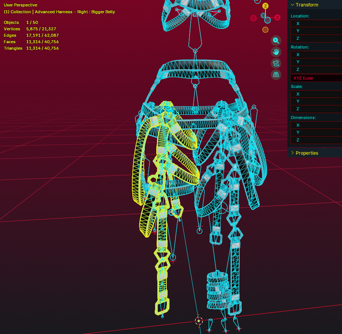Click the Rotation Y field
This screenshot has height=334, width=342.
(316, 62)
